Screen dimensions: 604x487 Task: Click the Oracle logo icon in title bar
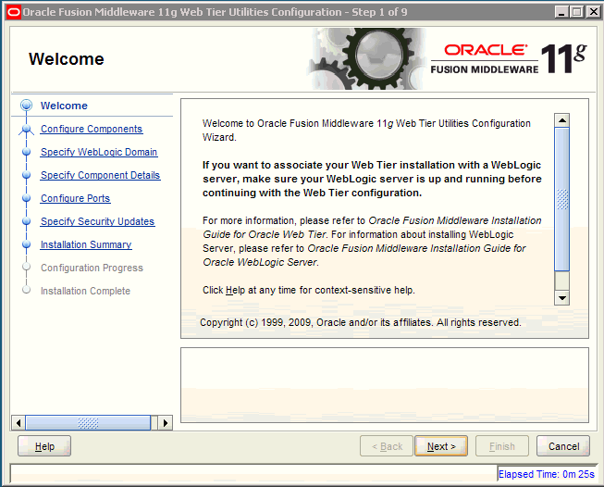(x=14, y=12)
